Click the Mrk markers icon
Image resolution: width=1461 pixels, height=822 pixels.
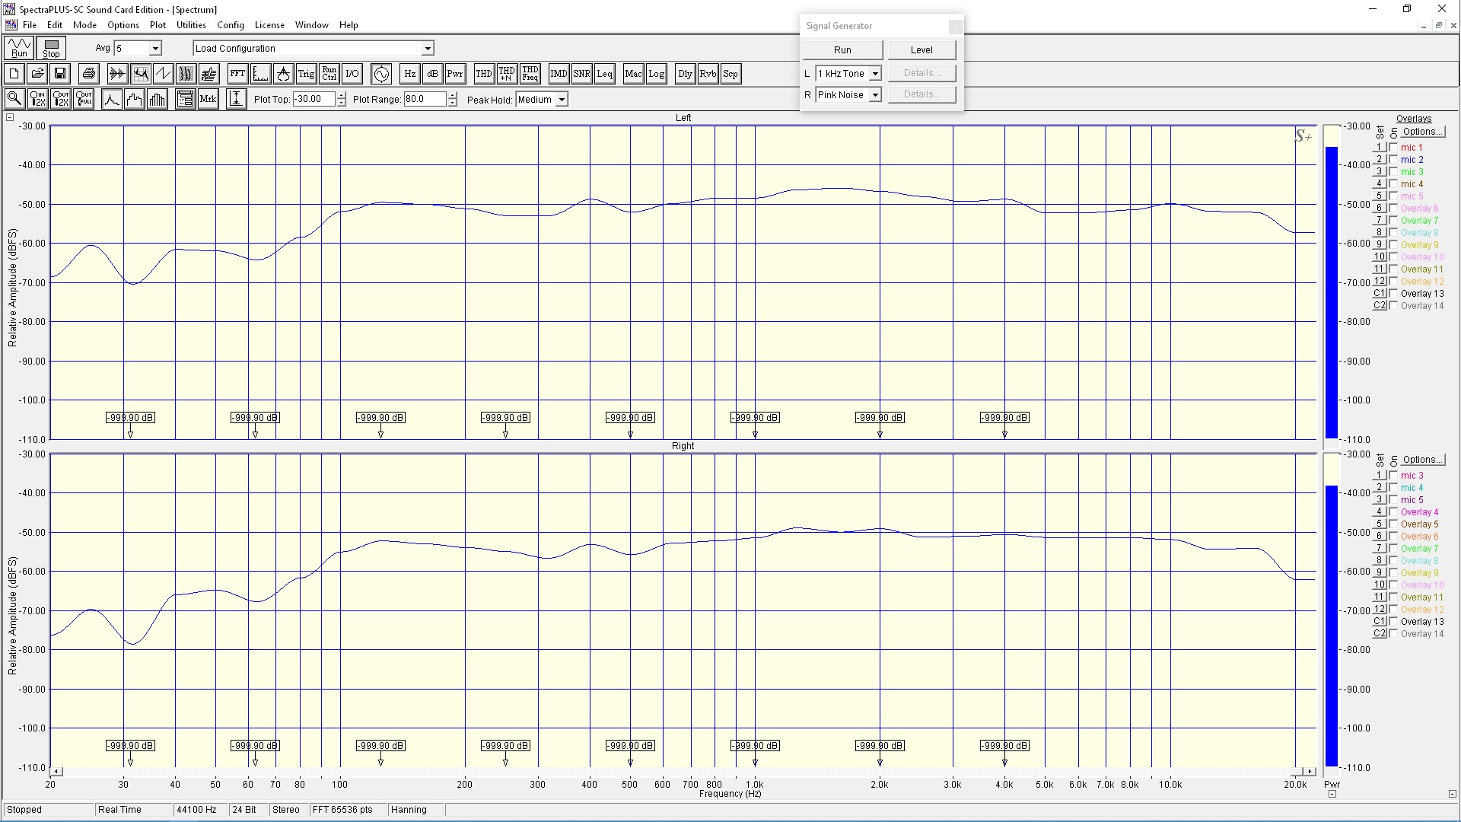(x=208, y=99)
